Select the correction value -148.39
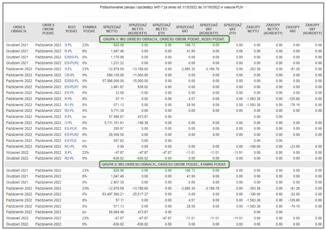Image resolution: width=326 pixels, height=230 pixels. pyautogui.click(x=142, y=123)
